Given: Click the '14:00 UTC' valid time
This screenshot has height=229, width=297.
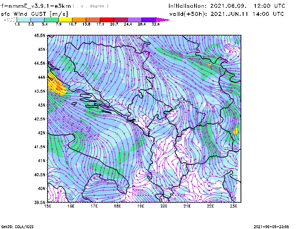Looking at the screenshot, I should pos(268,14).
